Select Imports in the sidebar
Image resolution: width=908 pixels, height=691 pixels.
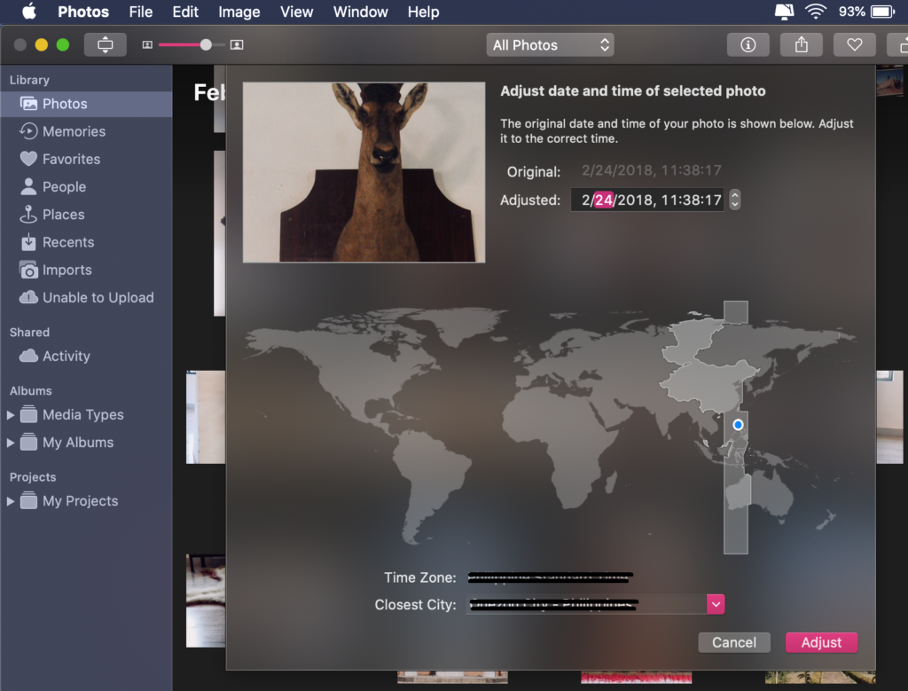[67, 271]
